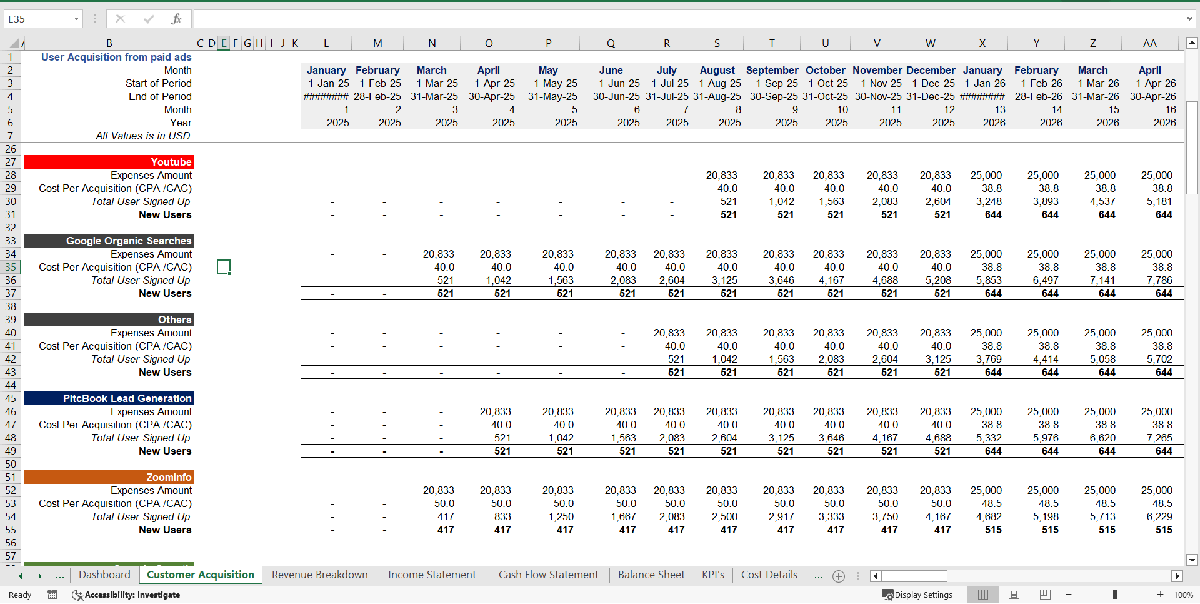
Task: Click vertical scrollbar up arrow
Action: point(1192,43)
